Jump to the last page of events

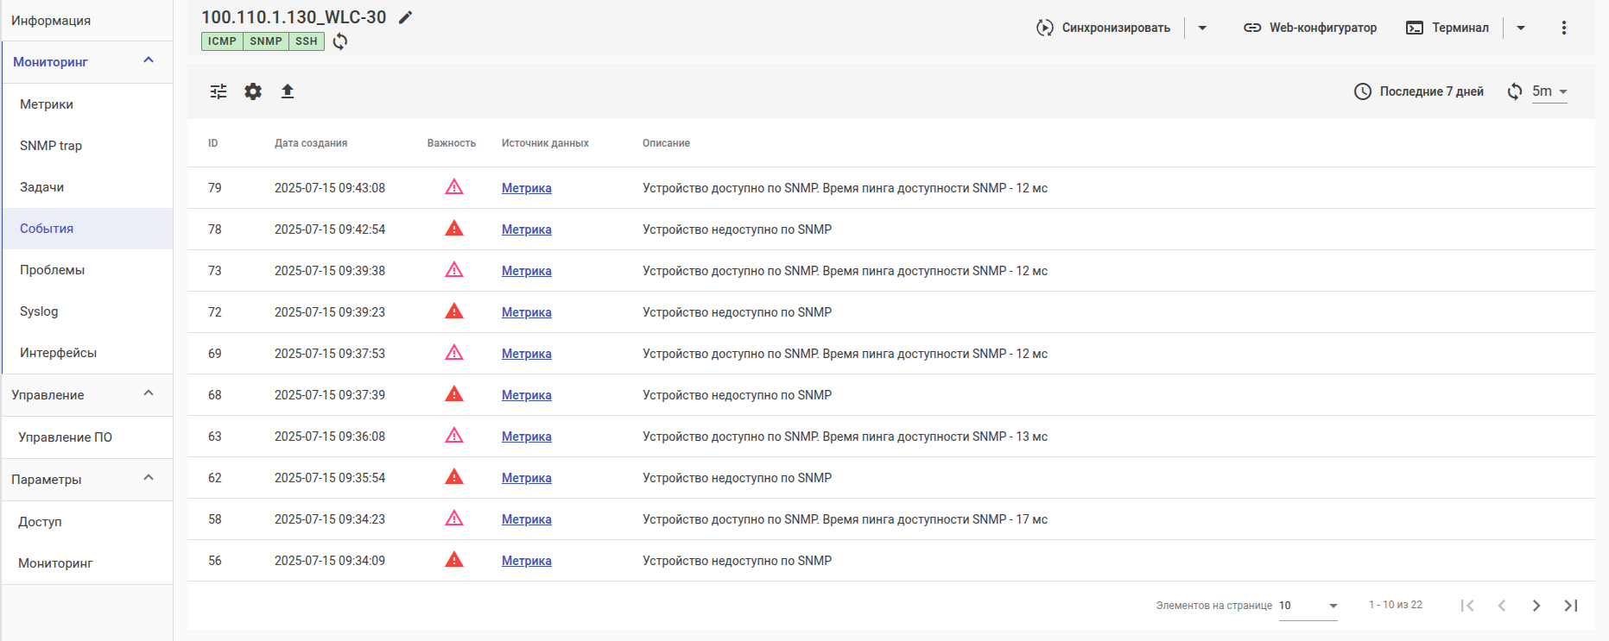point(1571,606)
